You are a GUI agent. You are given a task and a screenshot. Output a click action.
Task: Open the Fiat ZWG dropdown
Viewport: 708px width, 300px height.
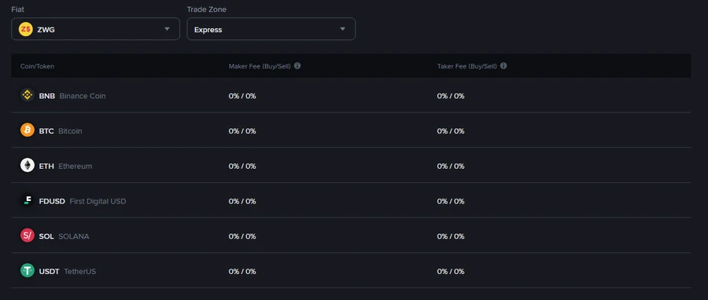coord(96,29)
